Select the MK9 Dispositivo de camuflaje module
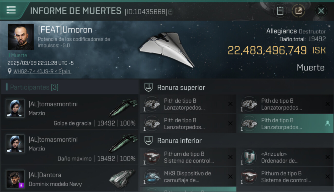 click(188, 177)
